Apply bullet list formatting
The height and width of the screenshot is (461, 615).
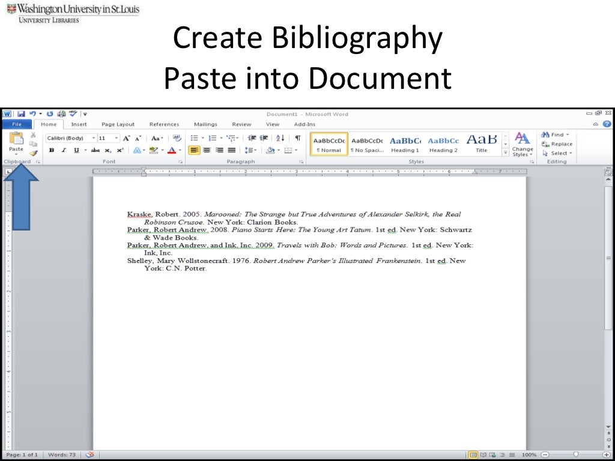pos(195,138)
